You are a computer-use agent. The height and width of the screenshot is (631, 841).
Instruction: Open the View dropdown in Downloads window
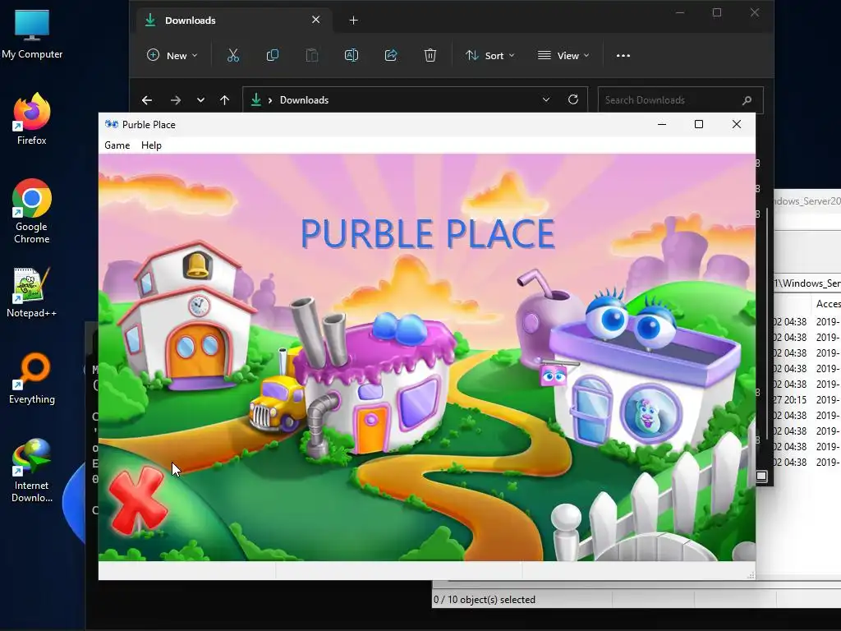tap(563, 55)
